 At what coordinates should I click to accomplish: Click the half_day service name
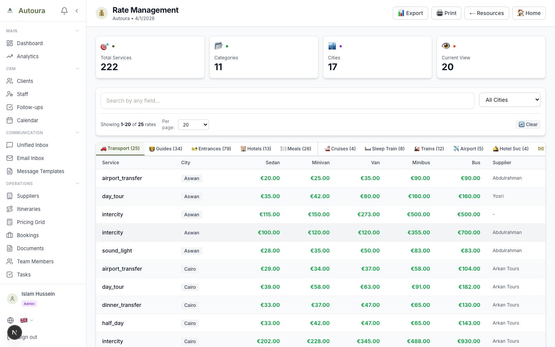[x=113, y=323]
